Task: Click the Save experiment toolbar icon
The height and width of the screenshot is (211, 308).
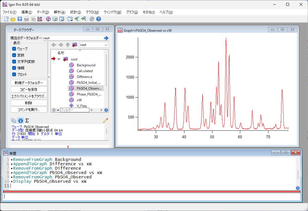Action: (20, 19)
